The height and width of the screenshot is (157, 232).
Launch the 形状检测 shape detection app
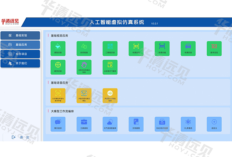click(x=84, y=48)
